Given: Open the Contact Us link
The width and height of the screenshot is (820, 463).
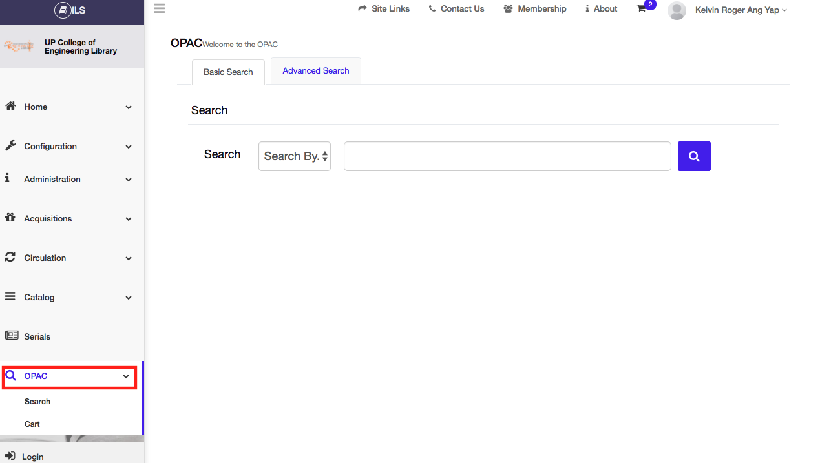Looking at the screenshot, I should tap(463, 8).
